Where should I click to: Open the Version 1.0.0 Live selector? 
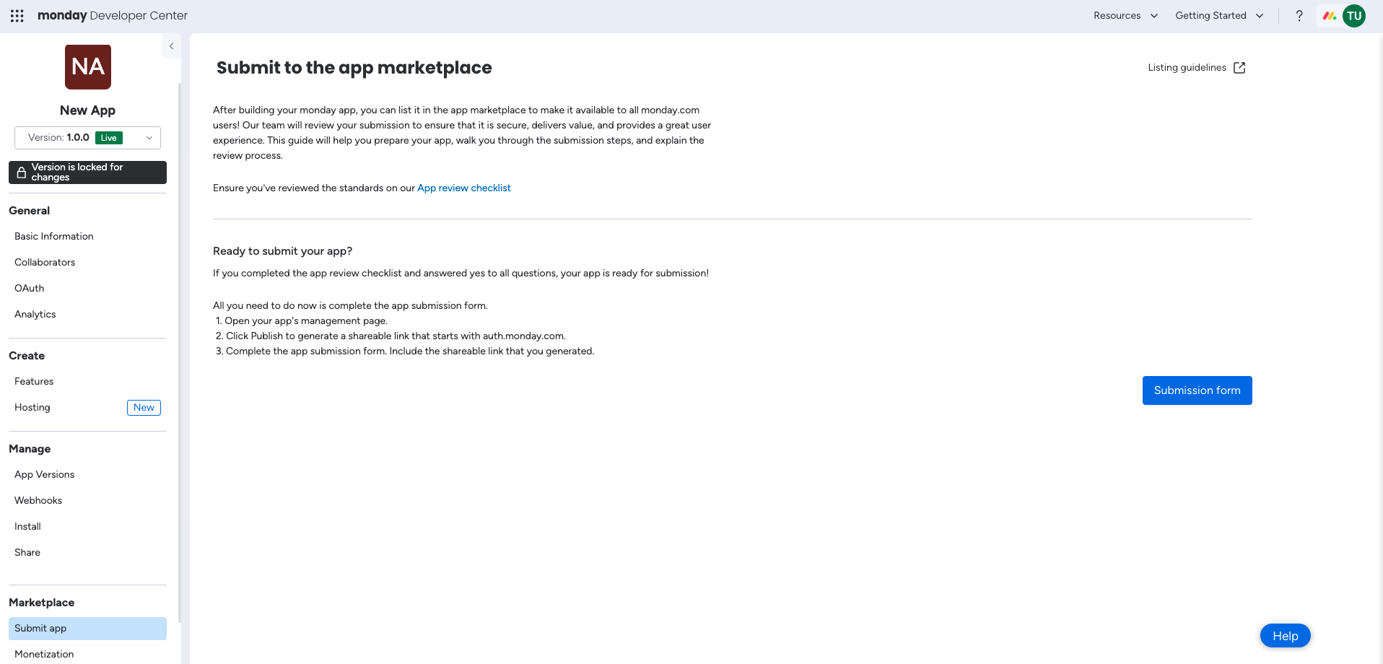click(87, 138)
